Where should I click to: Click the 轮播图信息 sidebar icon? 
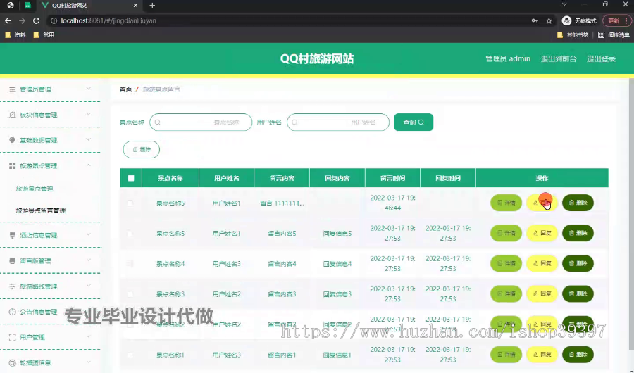coord(12,362)
